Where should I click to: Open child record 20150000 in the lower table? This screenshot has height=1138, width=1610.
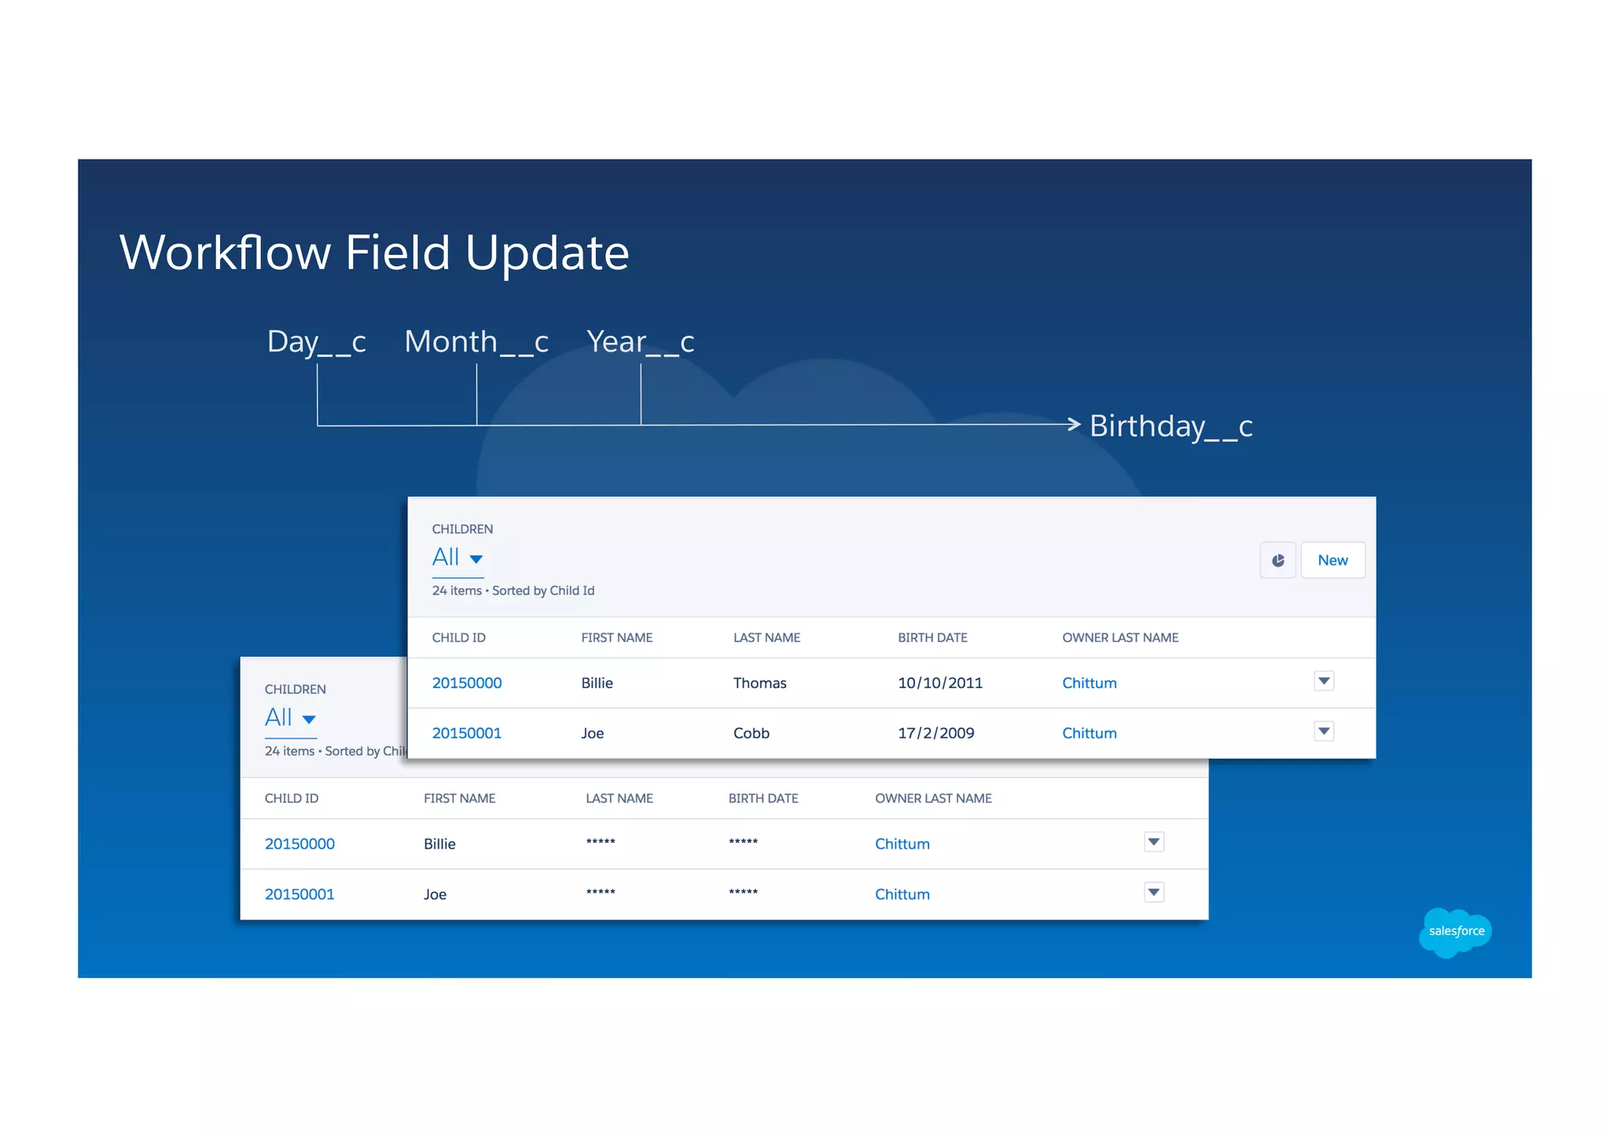pos(299,844)
